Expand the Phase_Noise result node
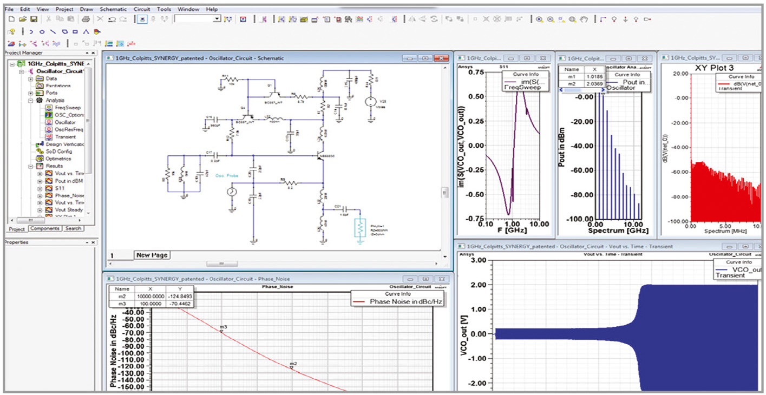The width and height of the screenshot is (766, 395). [x=40, y=195]
